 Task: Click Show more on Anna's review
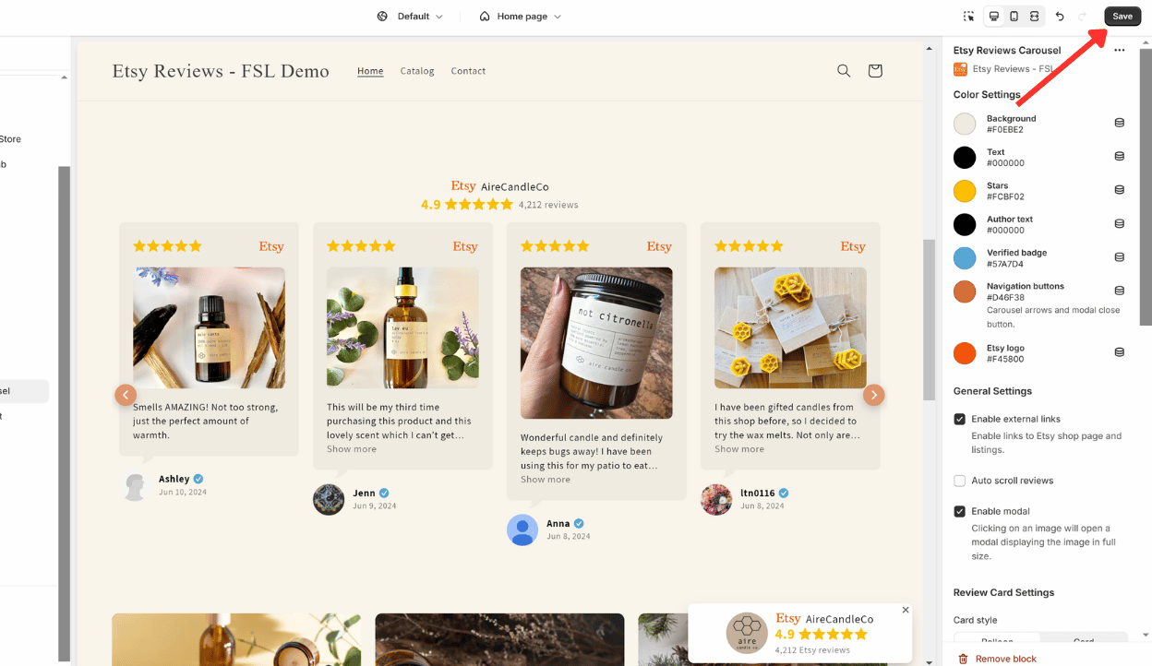click(546, 480)
